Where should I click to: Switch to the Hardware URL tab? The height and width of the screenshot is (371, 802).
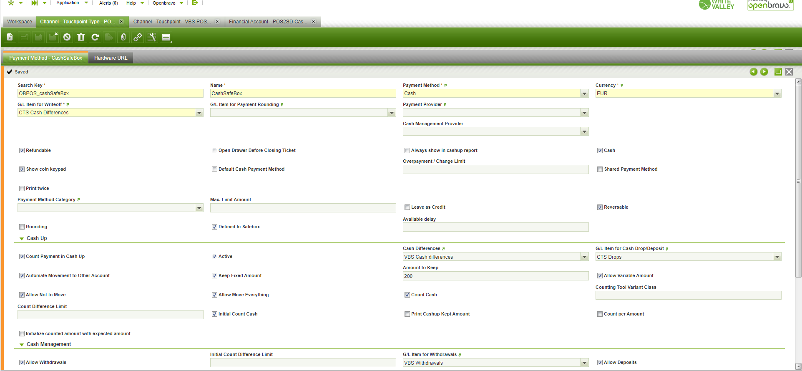point(111,58)
